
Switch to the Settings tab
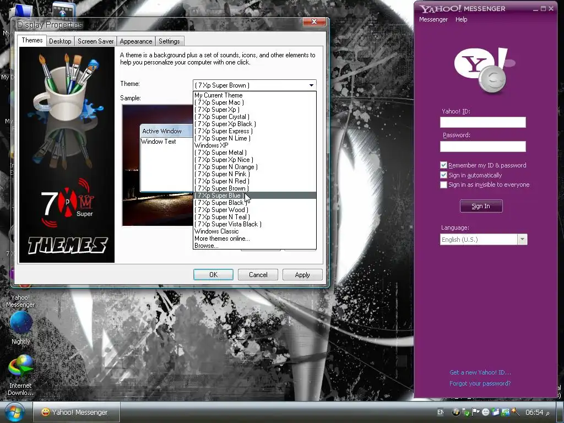tap(169, 41)
